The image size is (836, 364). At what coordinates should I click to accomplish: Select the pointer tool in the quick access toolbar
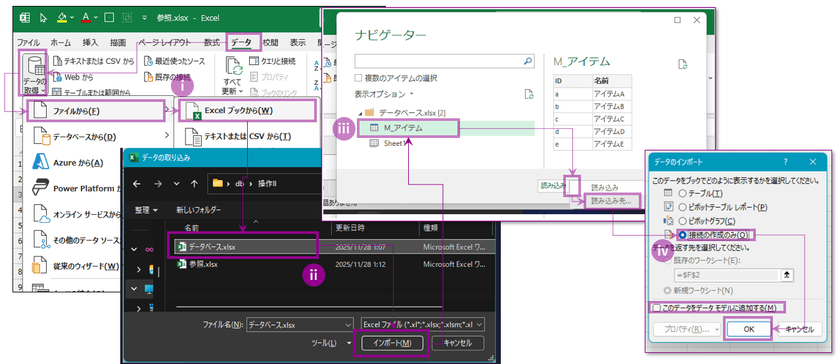click(43, 18)
